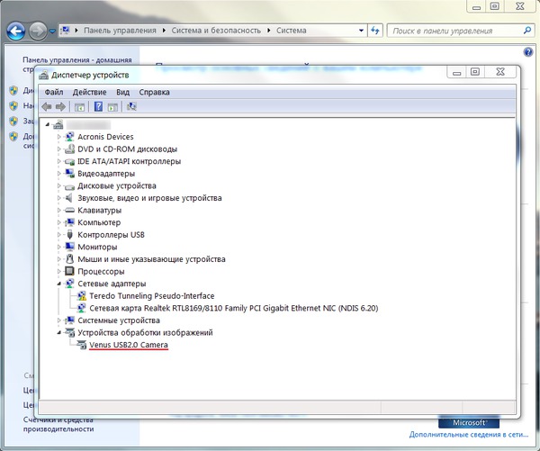Open the Вид menu
Screen dimensions: 540x451
pyautogui.click(x=122, y=92)
